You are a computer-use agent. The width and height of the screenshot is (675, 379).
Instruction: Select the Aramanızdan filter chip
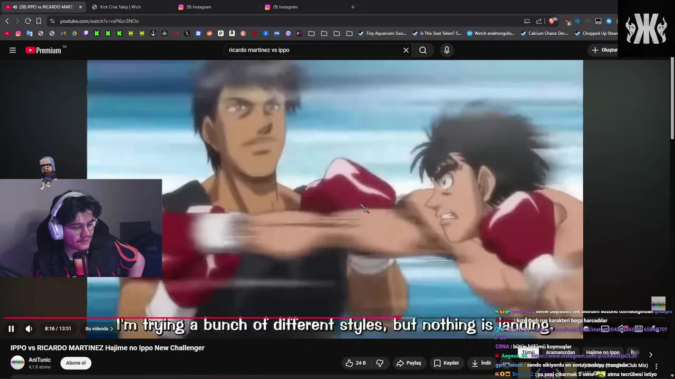pos(560,352)
